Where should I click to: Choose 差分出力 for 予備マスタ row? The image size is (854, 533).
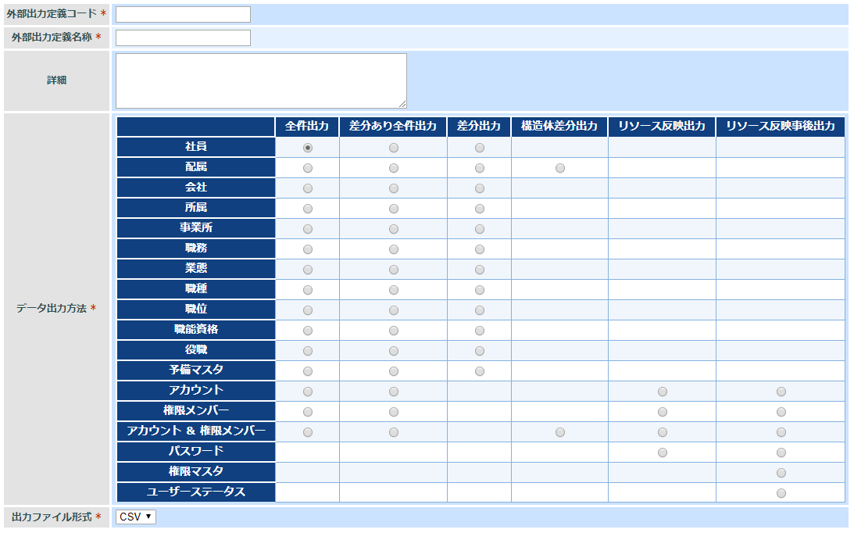click(480, 371)
